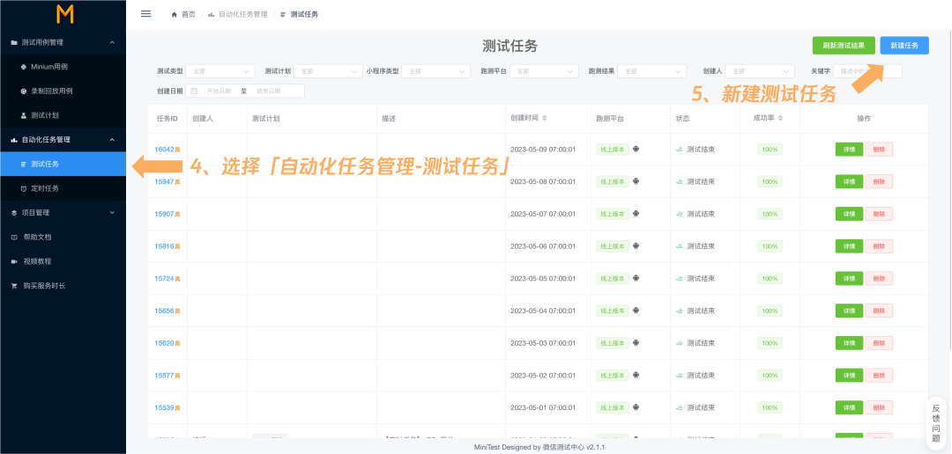Click the 开始日期 date input

tap(219, 91)
